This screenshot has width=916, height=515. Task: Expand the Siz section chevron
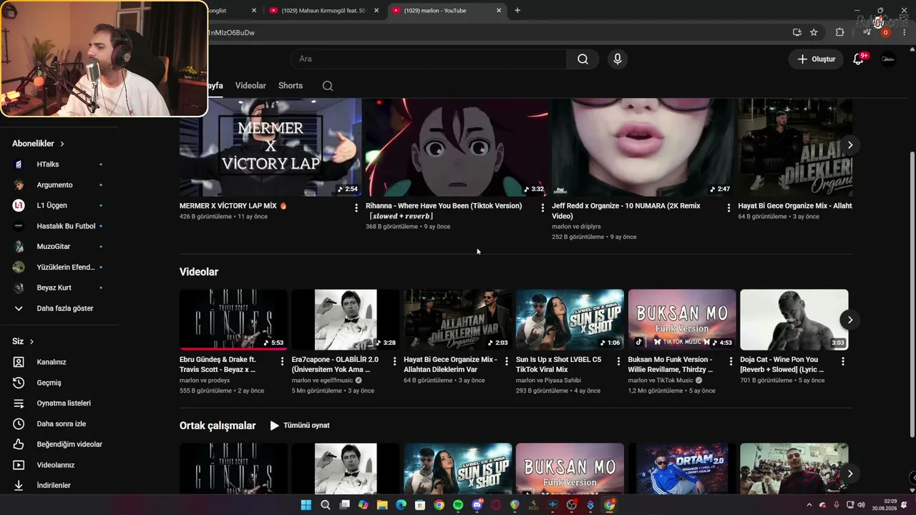click(31, 342)
